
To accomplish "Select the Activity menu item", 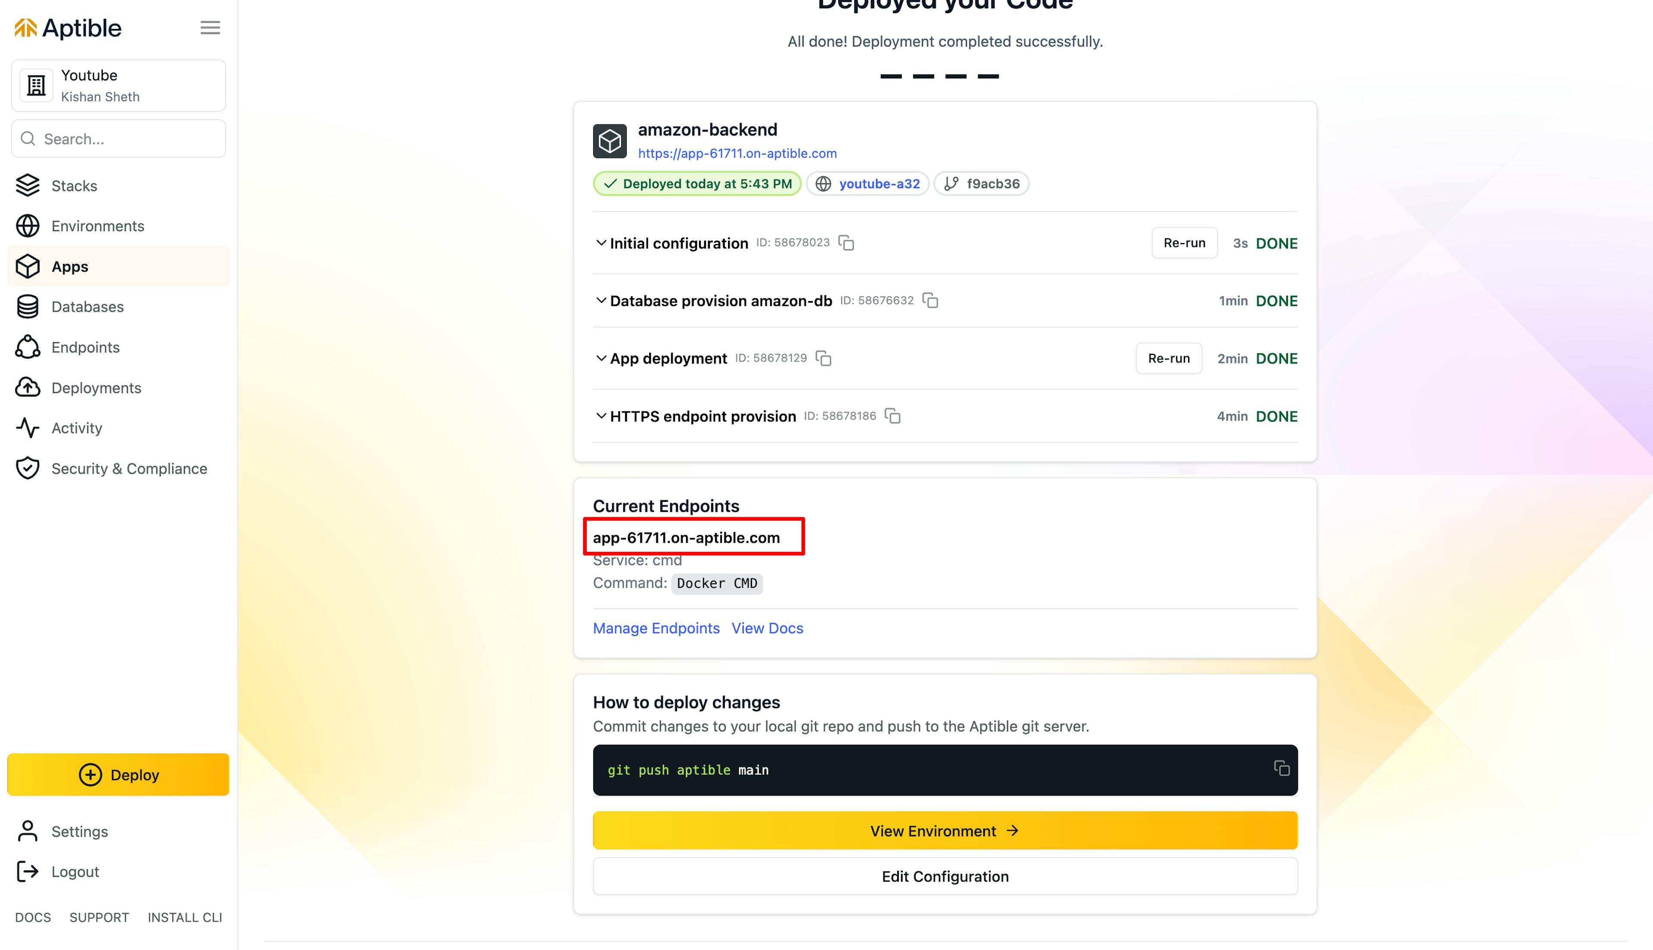I will pyautogui.click(x=76, y=427).
